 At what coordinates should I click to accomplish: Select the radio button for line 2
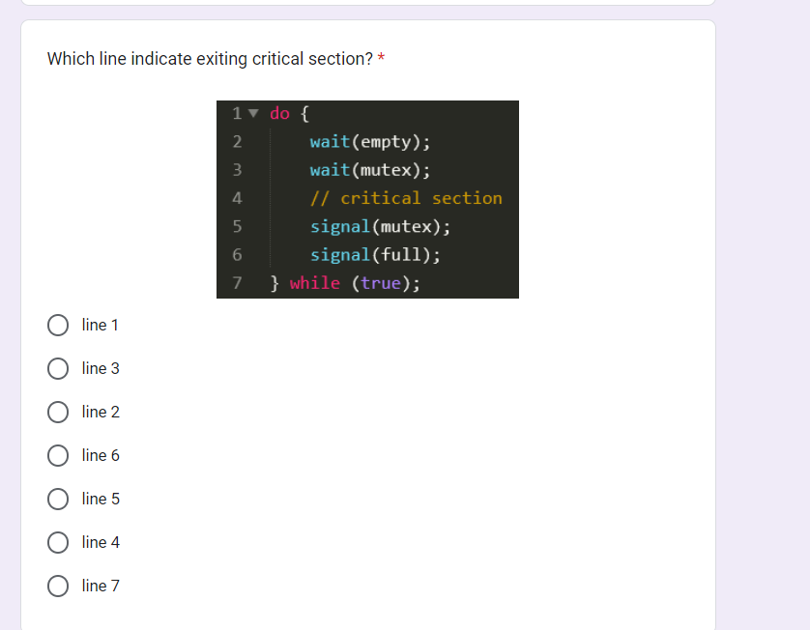click(58, 412)
